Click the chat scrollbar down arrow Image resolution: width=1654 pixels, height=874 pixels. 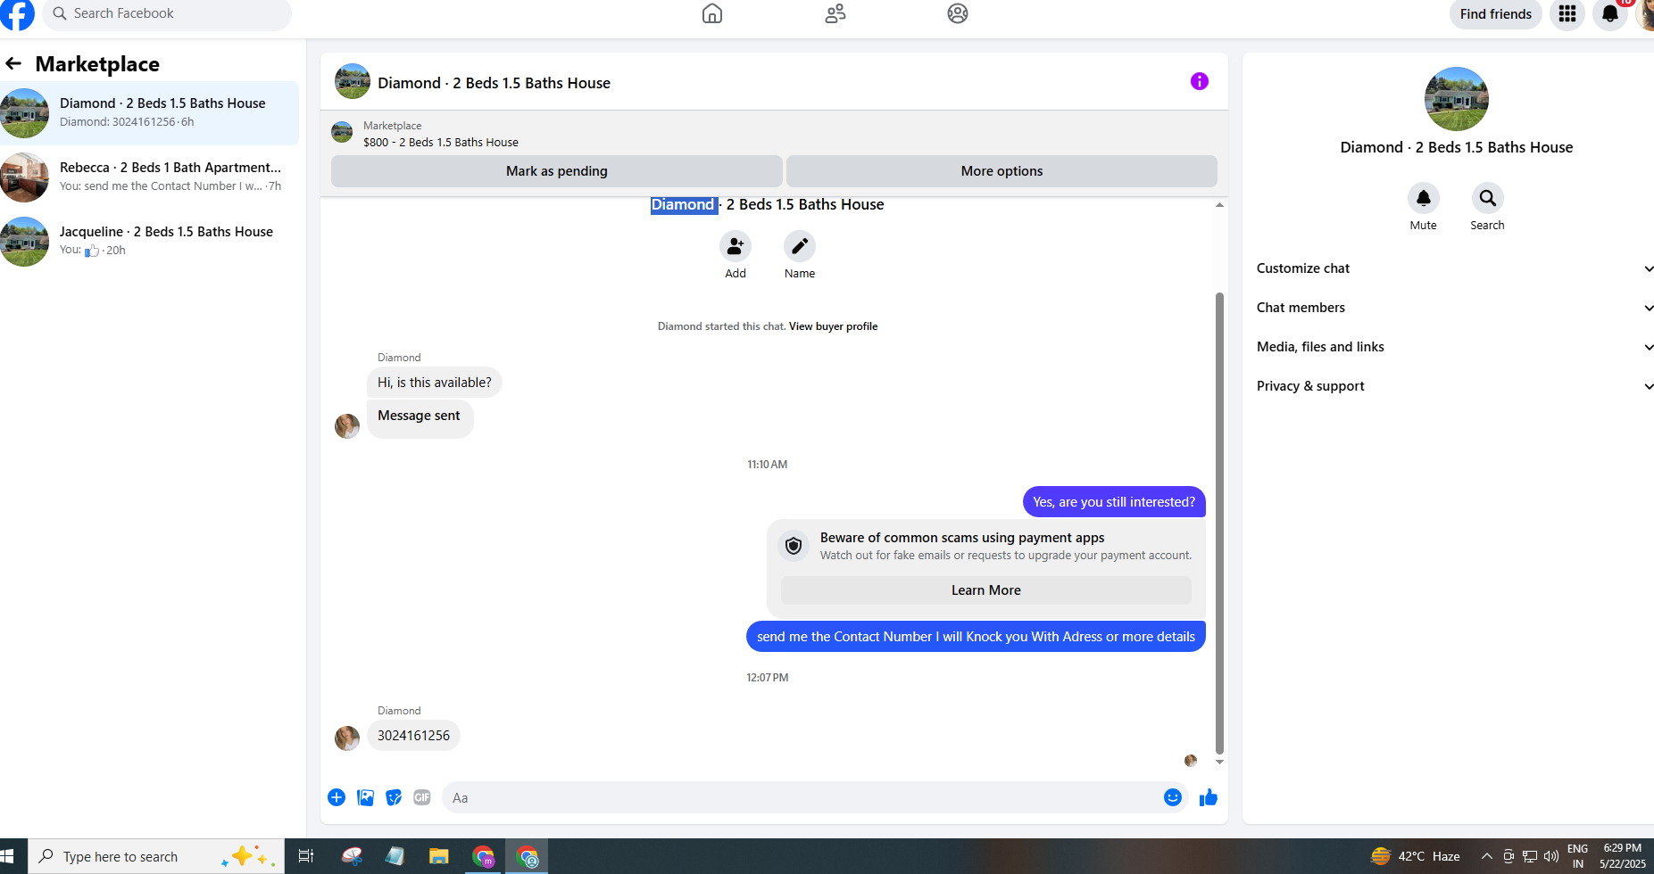pos(1219,763)
